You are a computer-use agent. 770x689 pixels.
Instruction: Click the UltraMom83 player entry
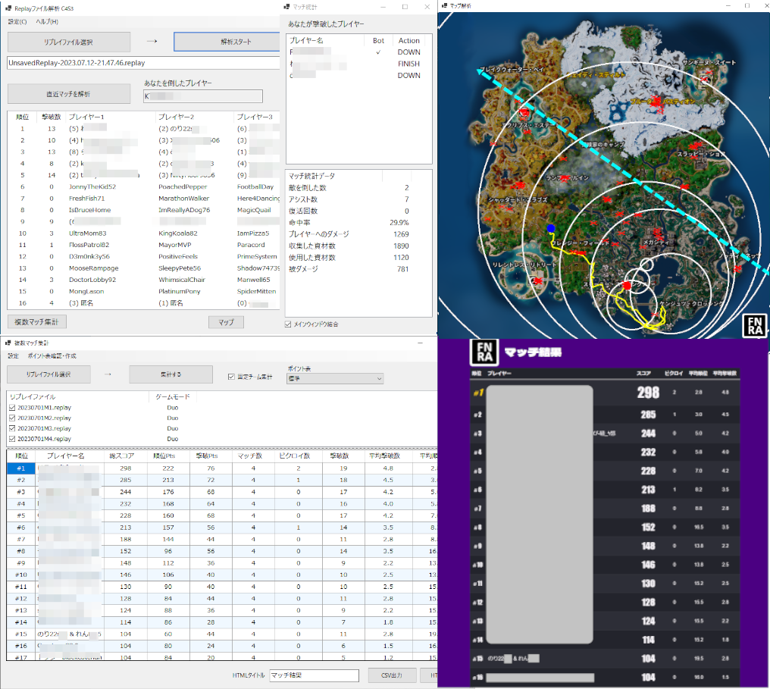click(88, 233)
